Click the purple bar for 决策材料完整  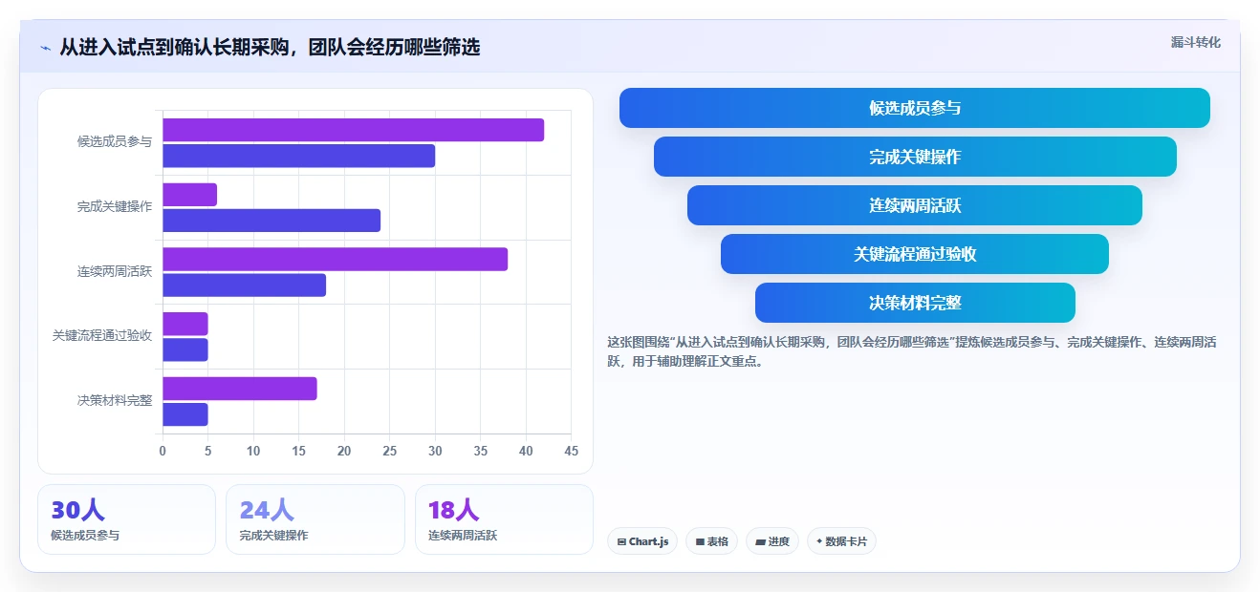(x=239, y=389)
